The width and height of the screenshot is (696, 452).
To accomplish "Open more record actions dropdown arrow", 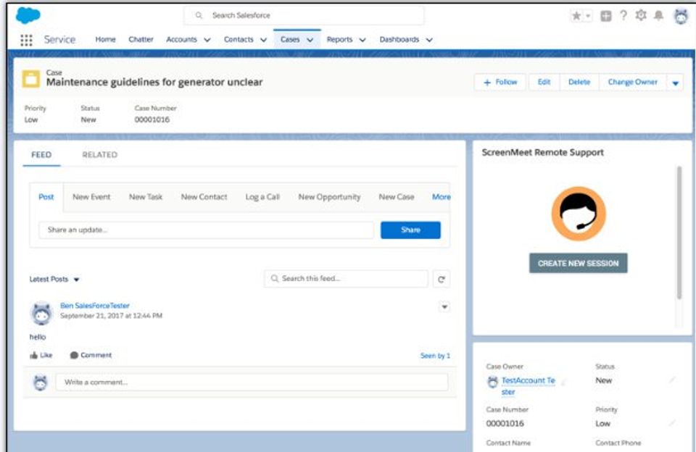I will pyautogui.click(x=675, y=83).
